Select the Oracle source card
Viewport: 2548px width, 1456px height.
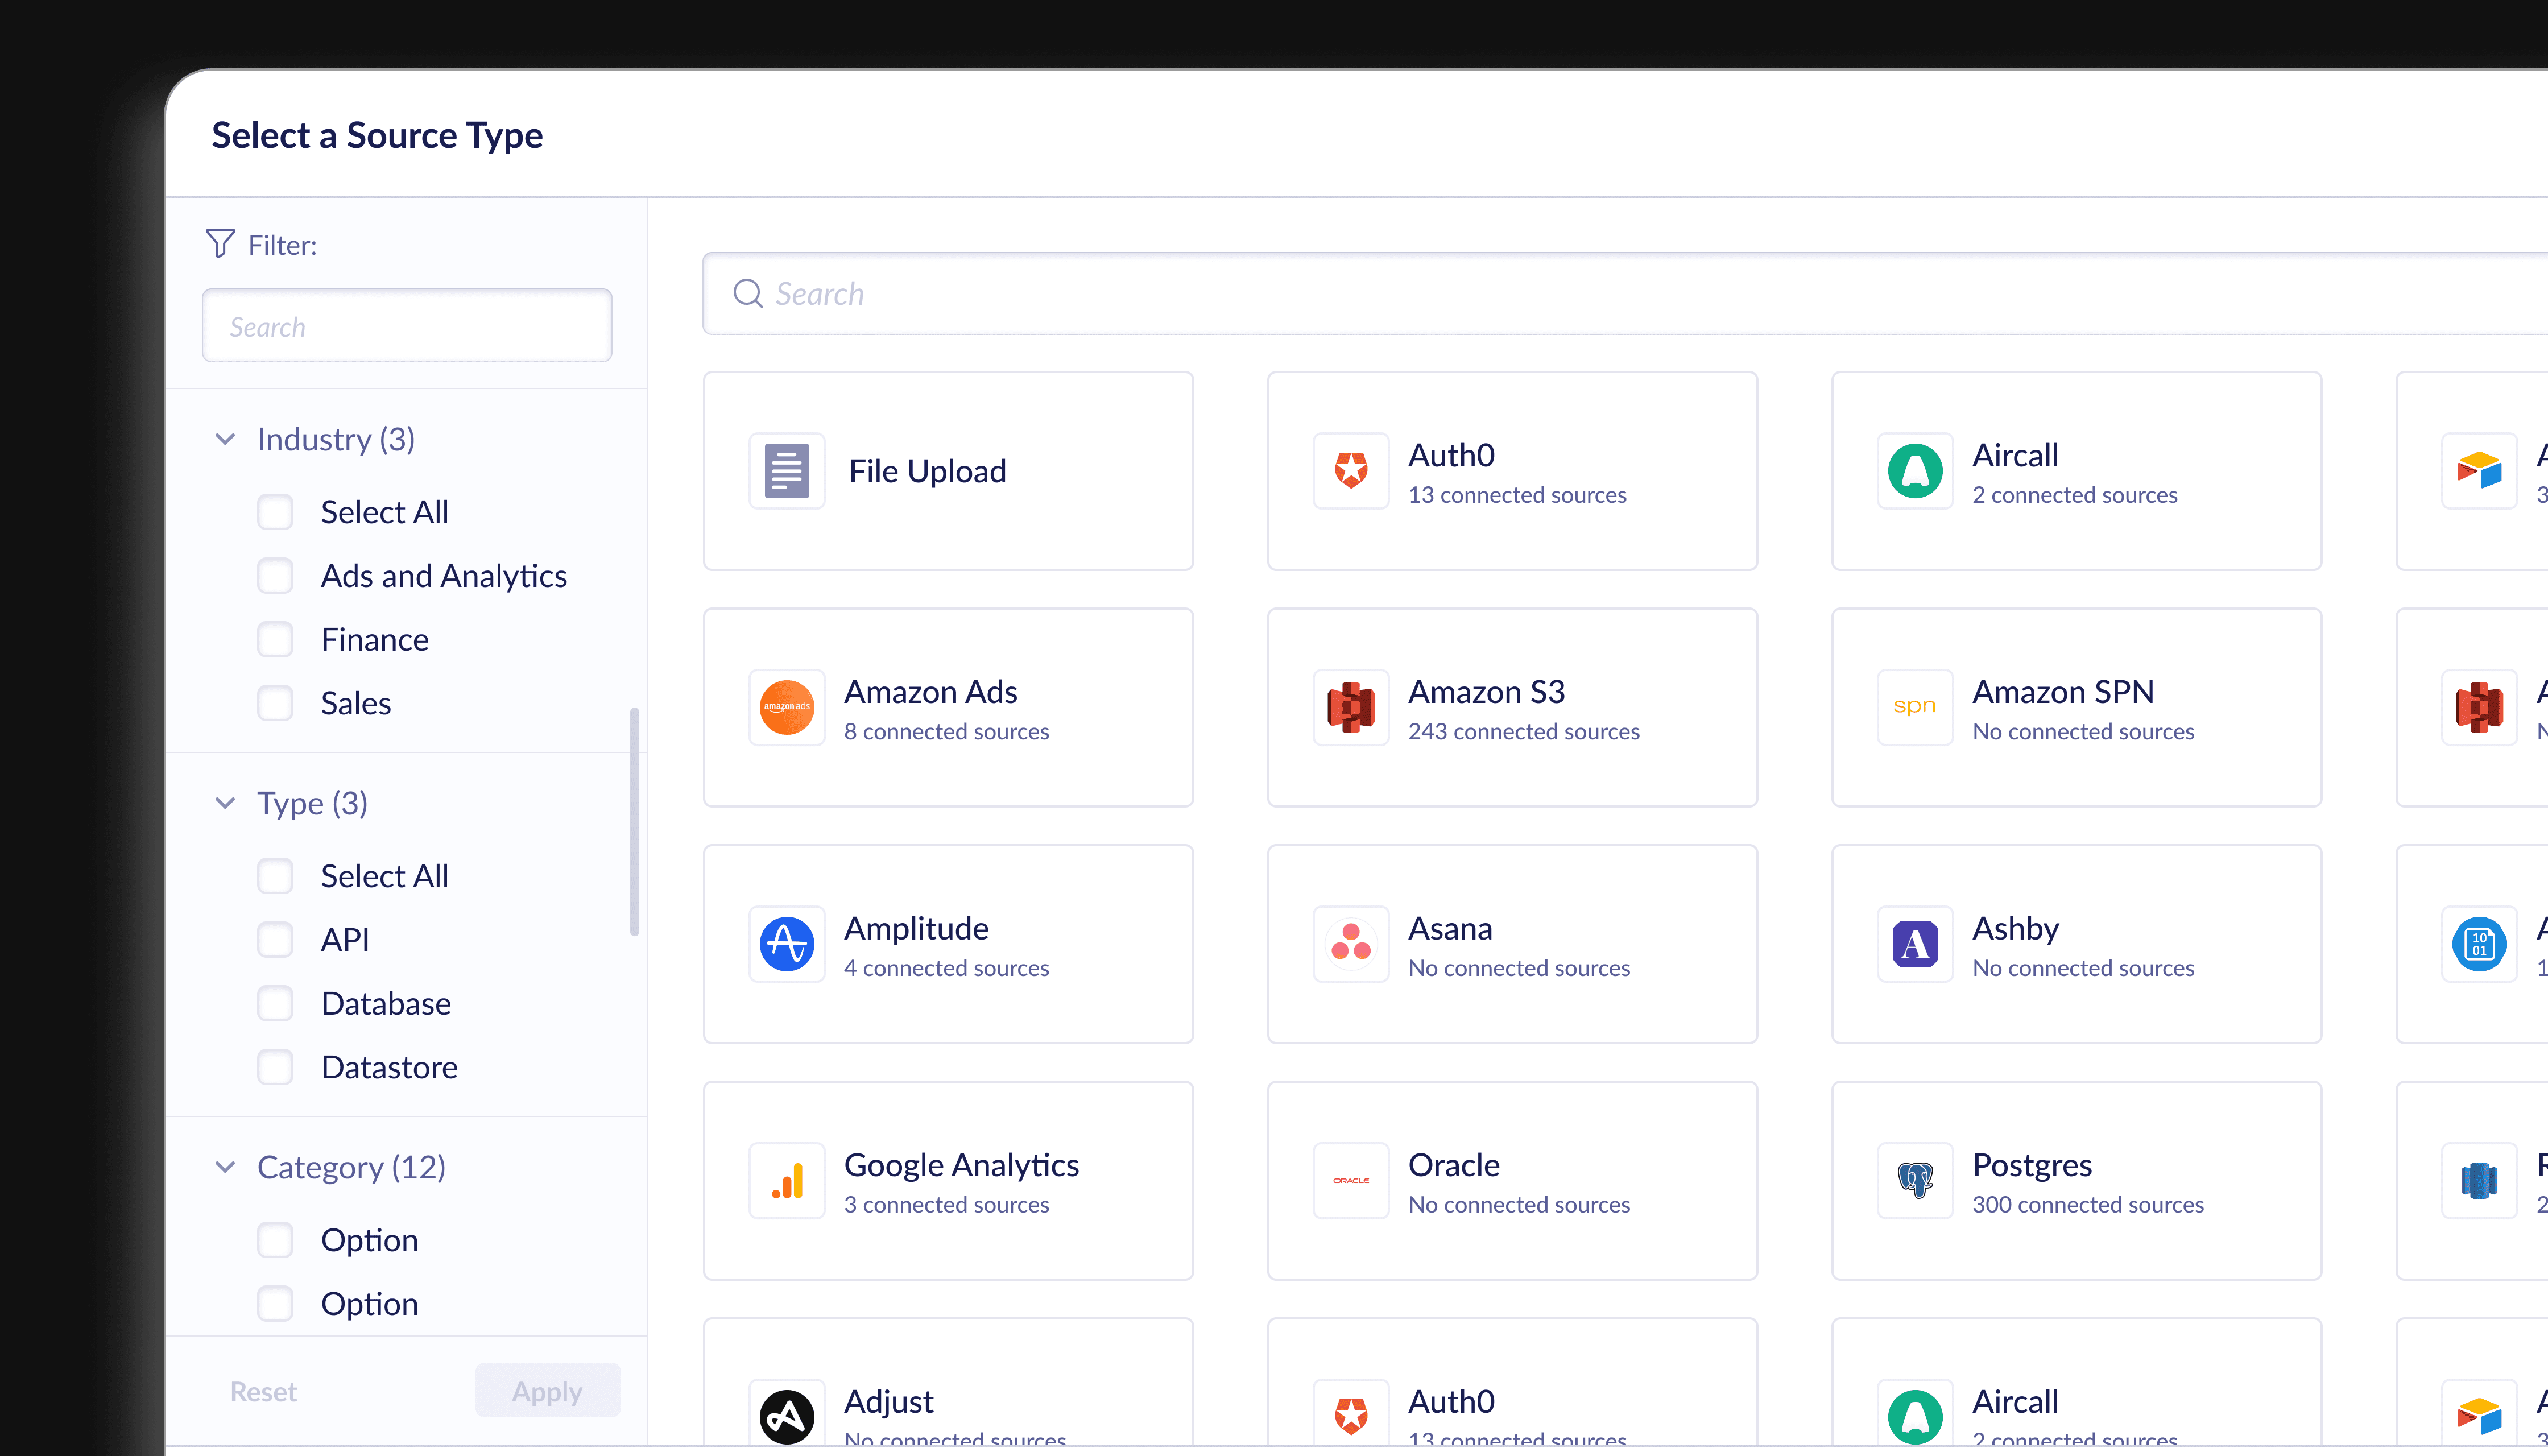coord(1511,1180)
